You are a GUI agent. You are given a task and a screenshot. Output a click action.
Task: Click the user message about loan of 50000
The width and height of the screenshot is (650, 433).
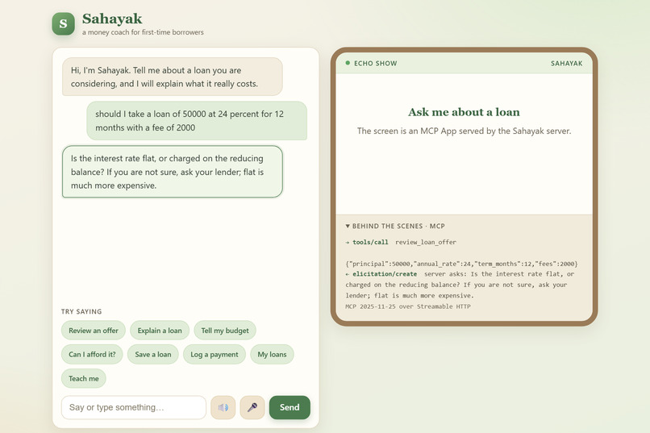tap(197, 121)
